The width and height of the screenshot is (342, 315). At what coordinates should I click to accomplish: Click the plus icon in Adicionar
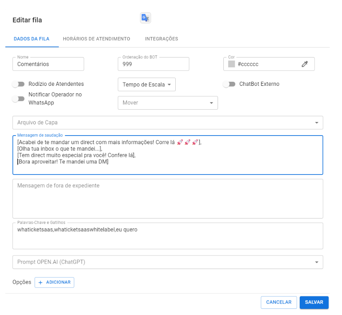point(41,282)
